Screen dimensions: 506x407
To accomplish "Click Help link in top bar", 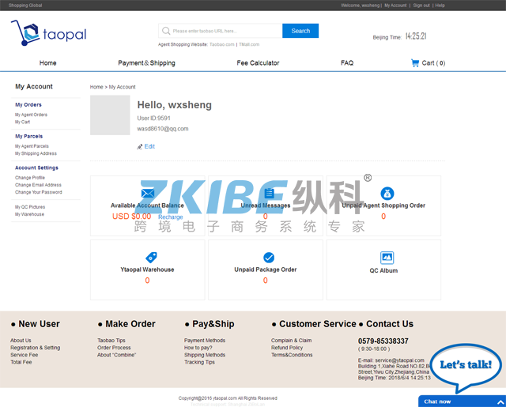I will coord(440,6).
